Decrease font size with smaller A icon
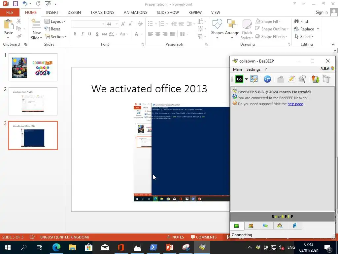The image size is (338, 254). point(130,24)
